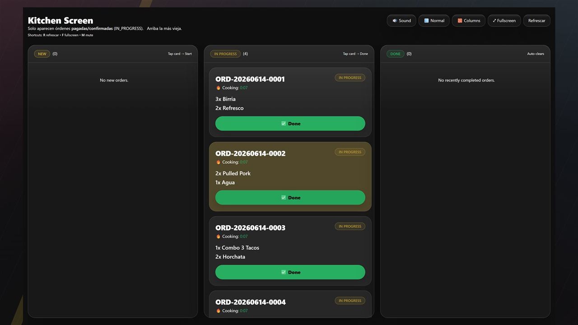This screenshot has height=325, width=578.
Task: Click the speaker icon in Sound button
Action: pos(395,21)
